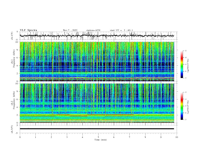The width and height of the screenshot is (199, 154).
Task: Click the ch.1 Frequency (kHz) axis label
Action: pos(13,59)
